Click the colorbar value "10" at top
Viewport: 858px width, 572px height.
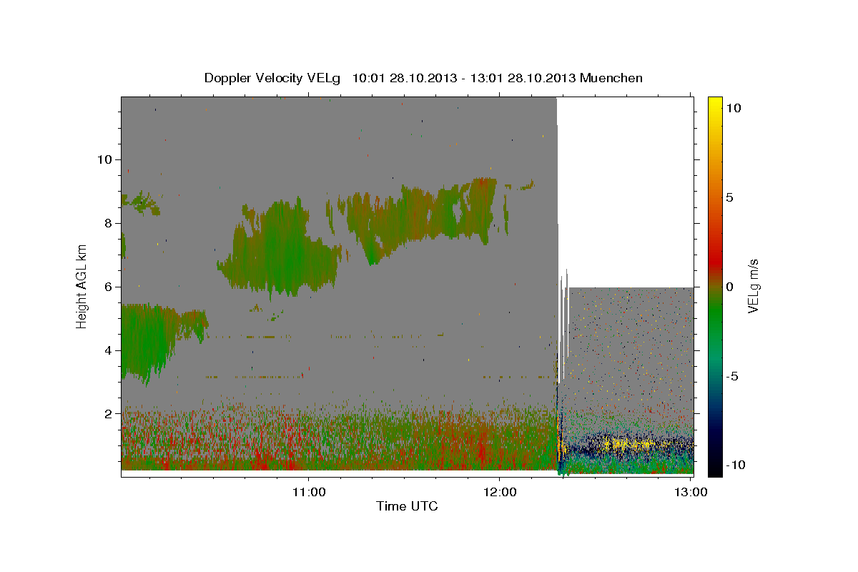click(x=734, y=107)
